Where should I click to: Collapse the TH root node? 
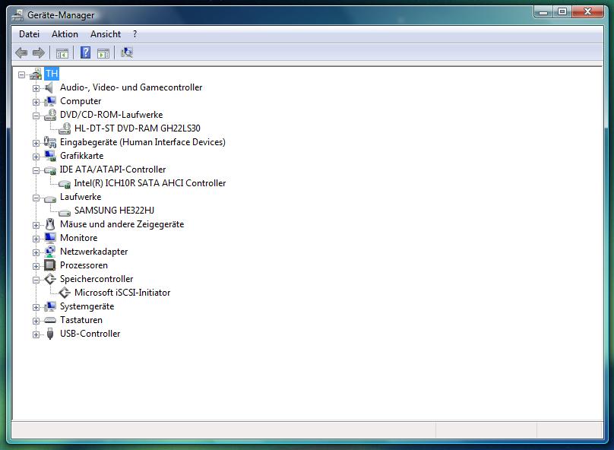pyautogui.click(x=21, y=74)
